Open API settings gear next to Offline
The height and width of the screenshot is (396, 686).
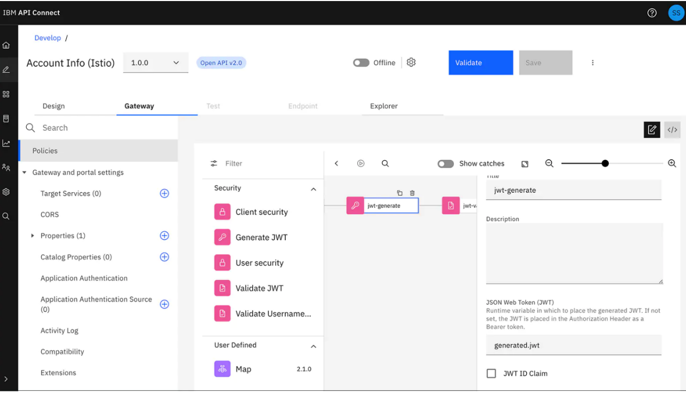point(411,62)
